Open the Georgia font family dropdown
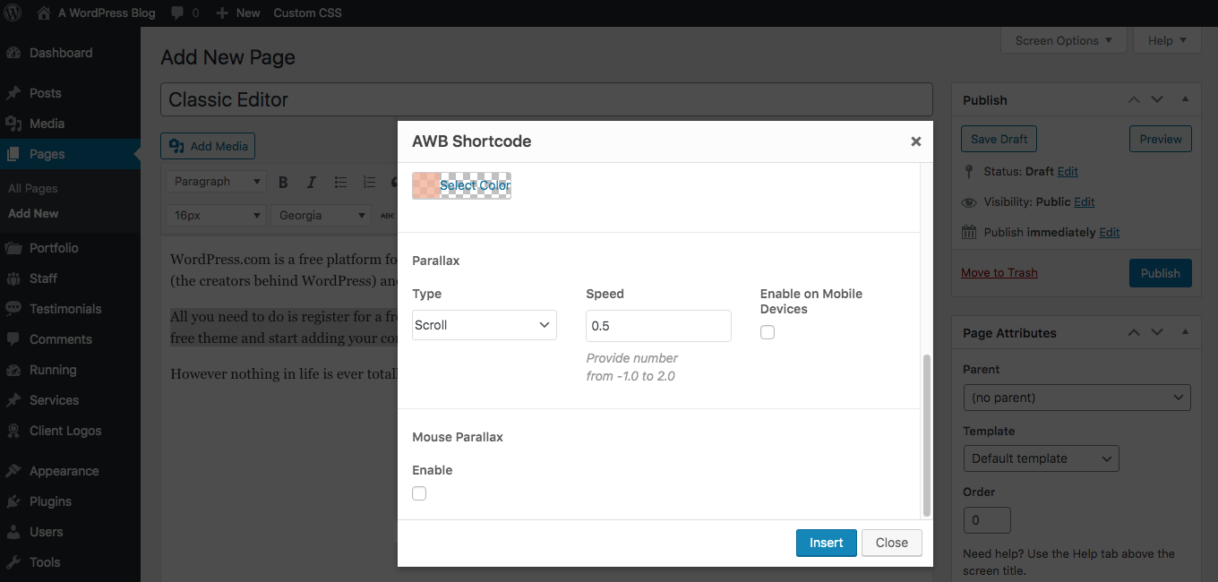Screen dimensions: 1218x582 [x=322, y=216]
